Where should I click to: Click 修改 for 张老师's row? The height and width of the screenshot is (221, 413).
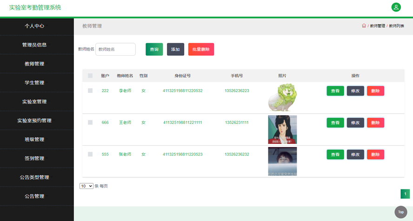pyautogui.click(x=355, y=155)
